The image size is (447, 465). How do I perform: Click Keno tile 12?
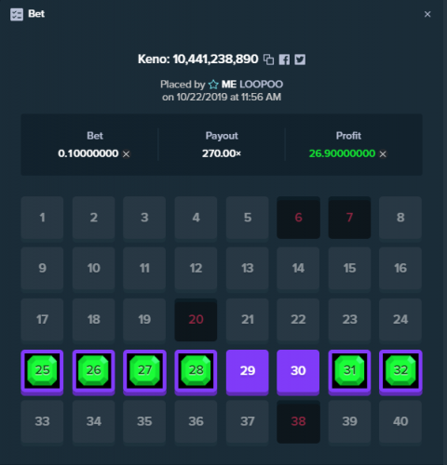(196, 269)
